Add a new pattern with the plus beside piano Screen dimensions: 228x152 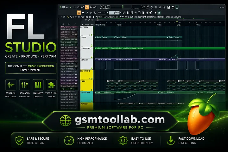[x=121, y=13]
